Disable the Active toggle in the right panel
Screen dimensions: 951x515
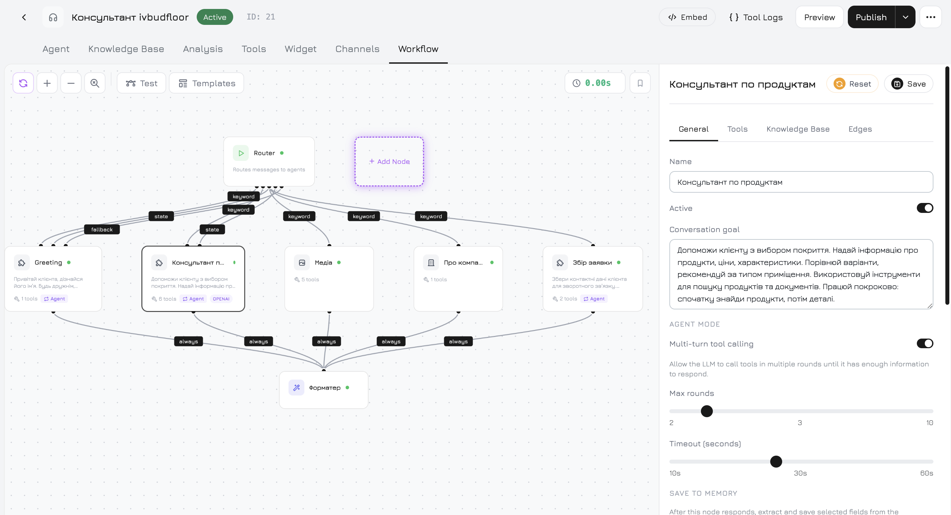[x=925, y=208]
